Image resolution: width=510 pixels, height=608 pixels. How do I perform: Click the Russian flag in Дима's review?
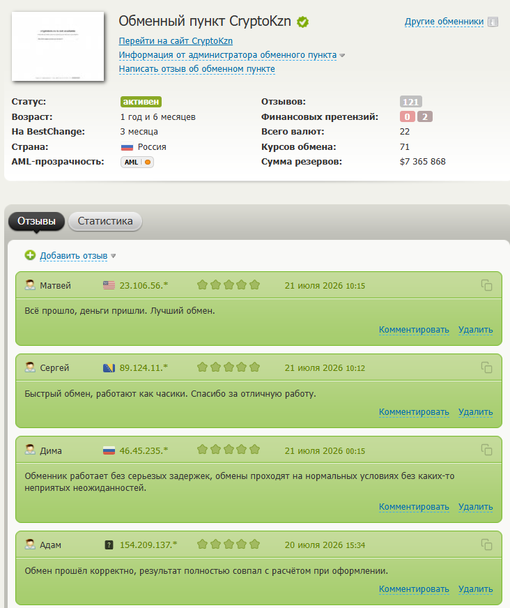(109, 450)
